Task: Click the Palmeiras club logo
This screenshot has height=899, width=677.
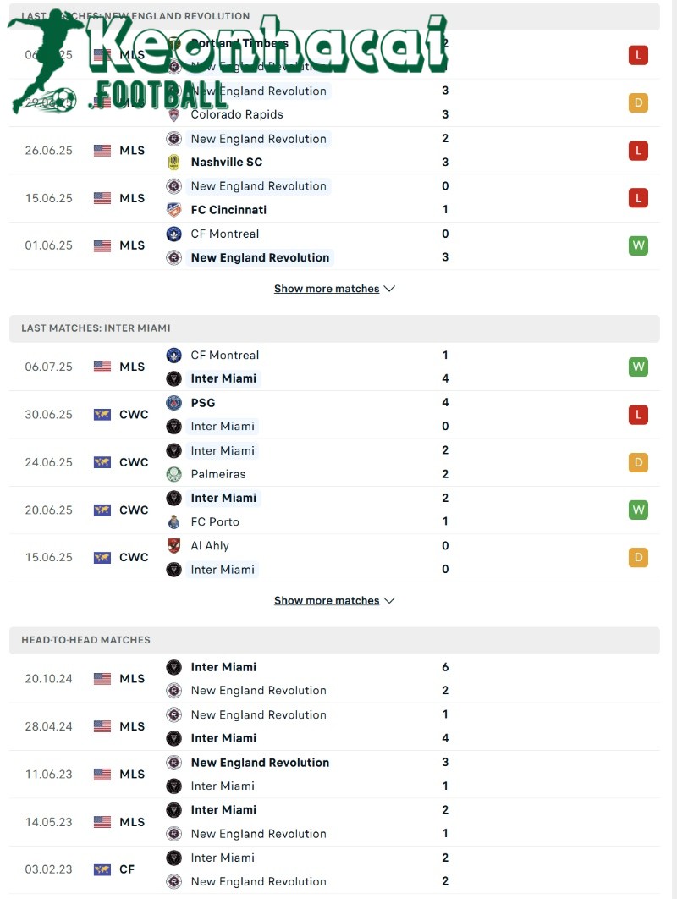Action: (175, 474)
